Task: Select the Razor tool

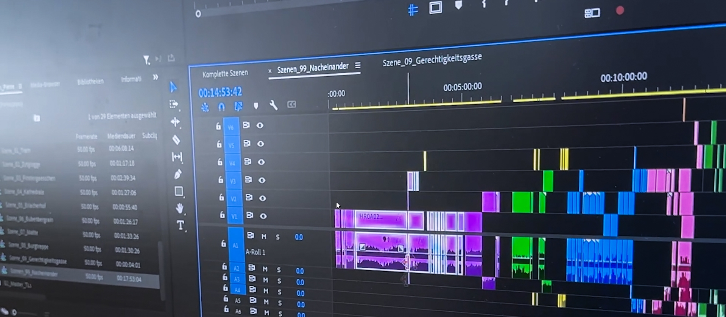Action: point(176,140)
